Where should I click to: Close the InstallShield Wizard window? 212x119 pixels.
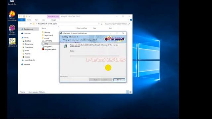coord(123,33)
